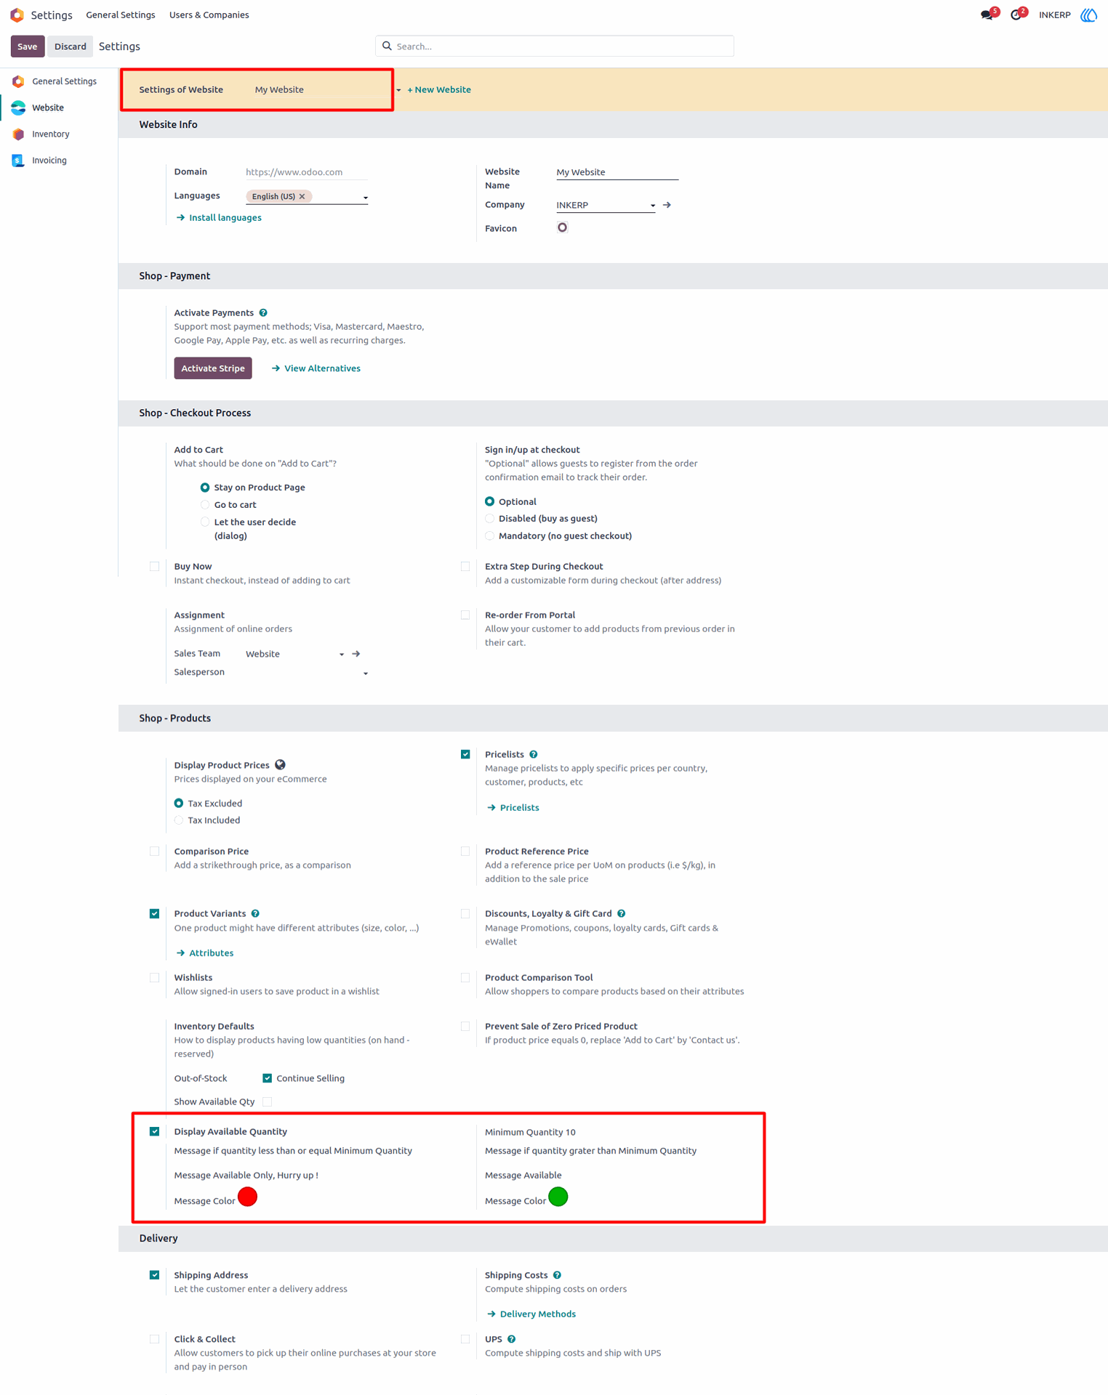This screenshot has height=1395, width=1108.
Task: Click the Odoo Settings app logo
Action: pyautogui.click(x=17, y=15)
